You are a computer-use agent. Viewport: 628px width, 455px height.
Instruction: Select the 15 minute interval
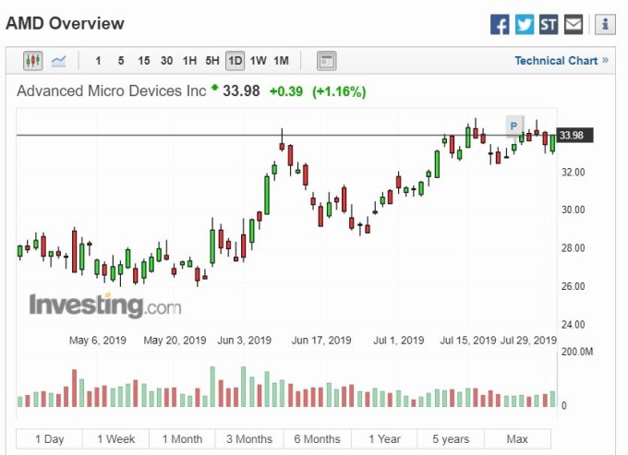144,61
